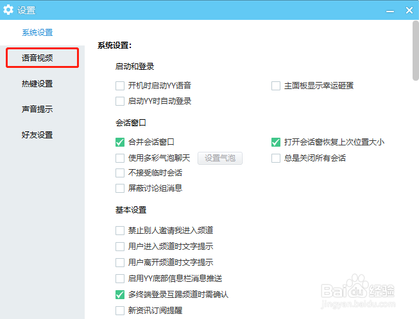Go to the 好友设置 tab
The image size is (419, 319).
click(37, 135)
